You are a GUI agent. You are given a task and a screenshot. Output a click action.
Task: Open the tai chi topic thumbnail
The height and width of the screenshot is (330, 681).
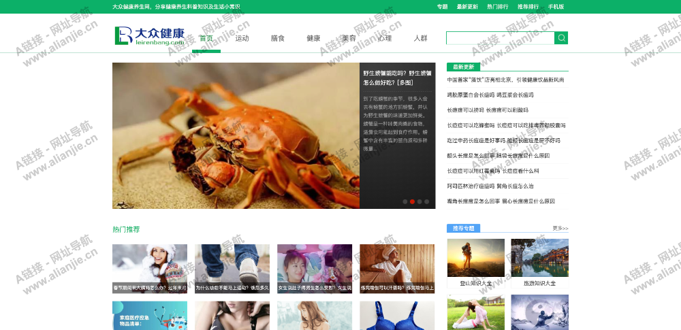(x=540, y=312)
